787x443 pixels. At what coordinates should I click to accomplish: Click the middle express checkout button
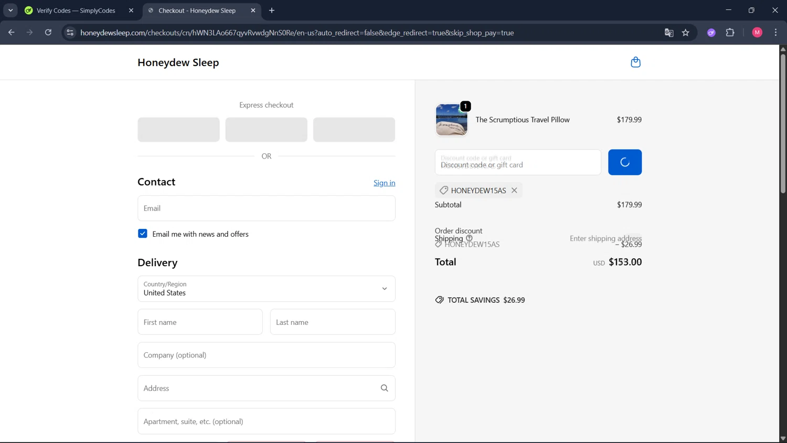click(266, 130)
